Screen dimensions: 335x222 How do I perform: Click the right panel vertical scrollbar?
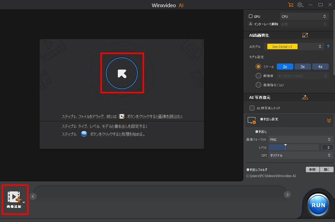click(x=334, y=42)
